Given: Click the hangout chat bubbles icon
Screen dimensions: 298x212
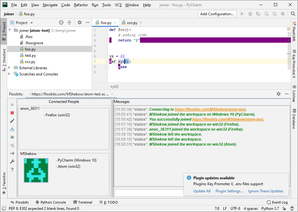Looking at the screenshot, I should [x=12, y=146].
